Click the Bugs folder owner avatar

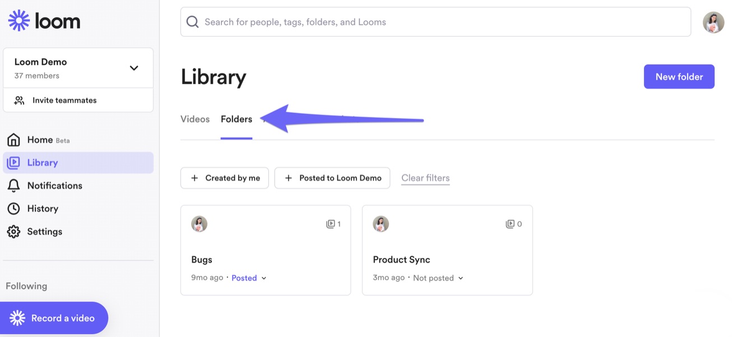pos(199,224)
